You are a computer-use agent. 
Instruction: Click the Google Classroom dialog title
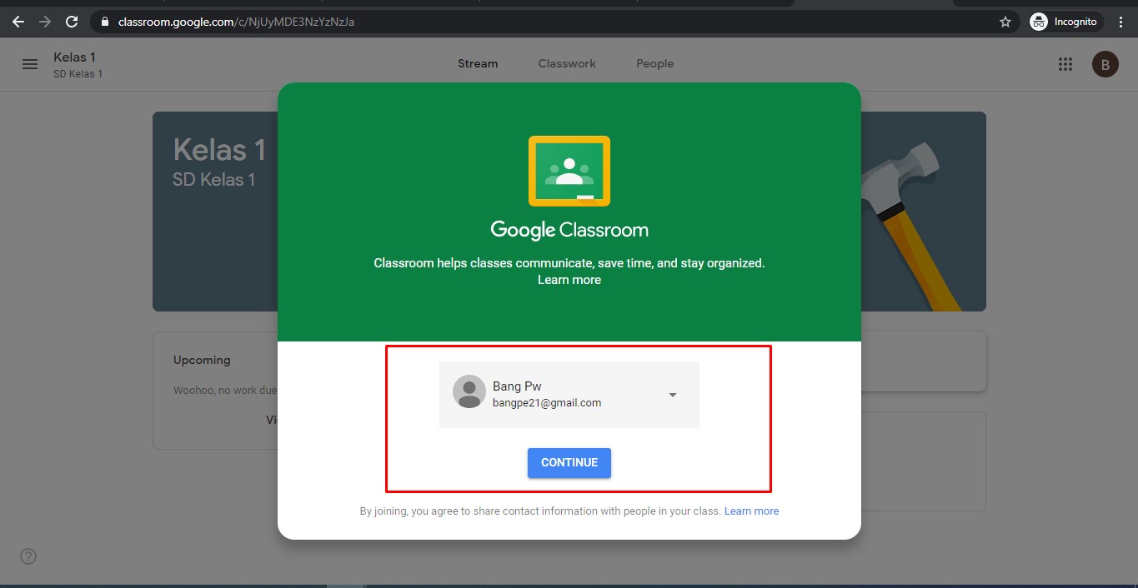569,230
